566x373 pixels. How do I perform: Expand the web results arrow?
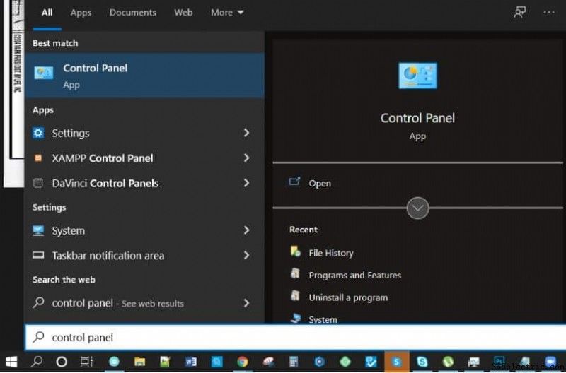coord(246,303)
